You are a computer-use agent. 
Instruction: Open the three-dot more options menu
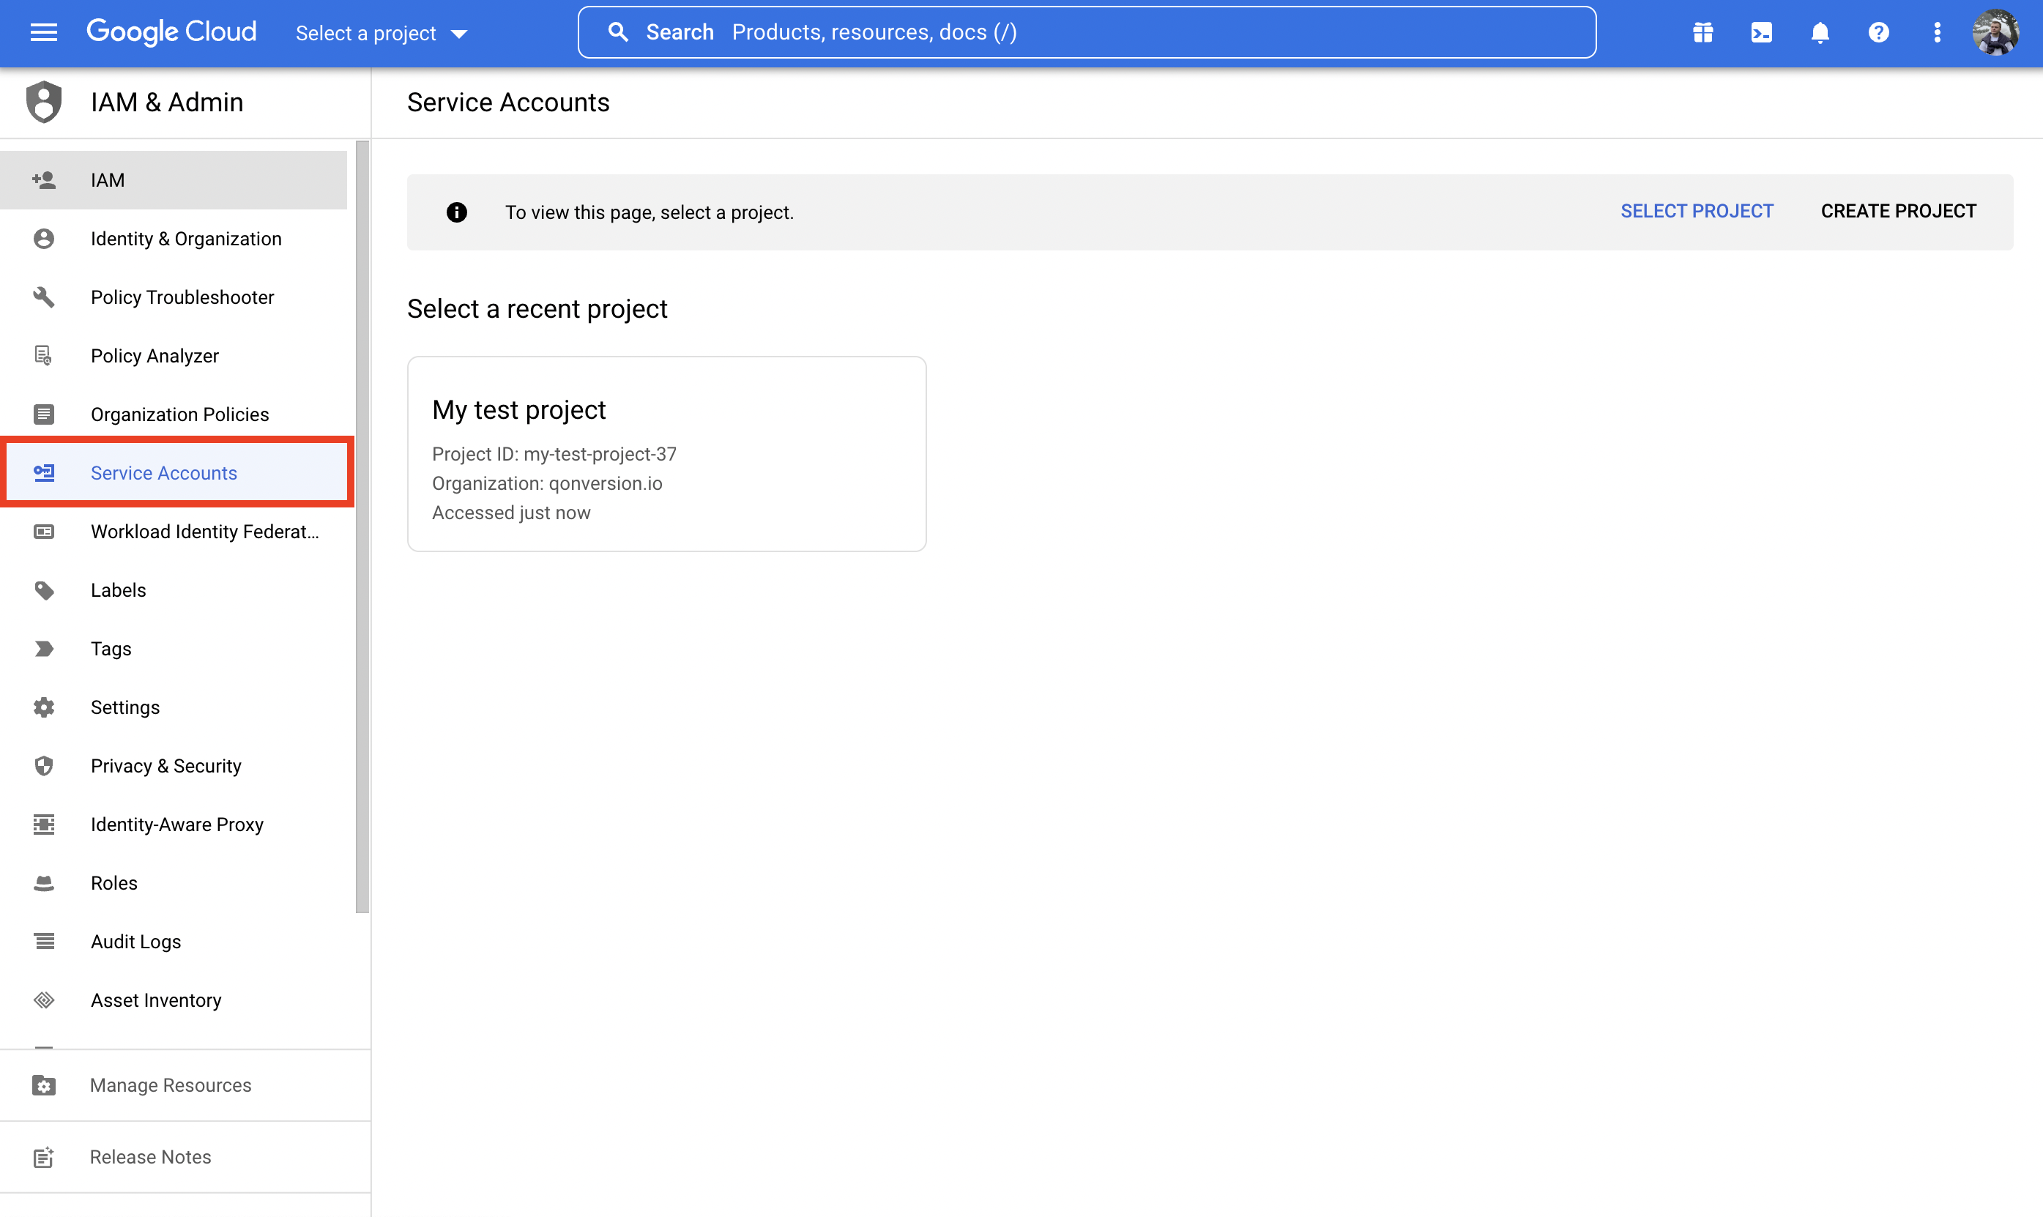[x=1936, y=33]
